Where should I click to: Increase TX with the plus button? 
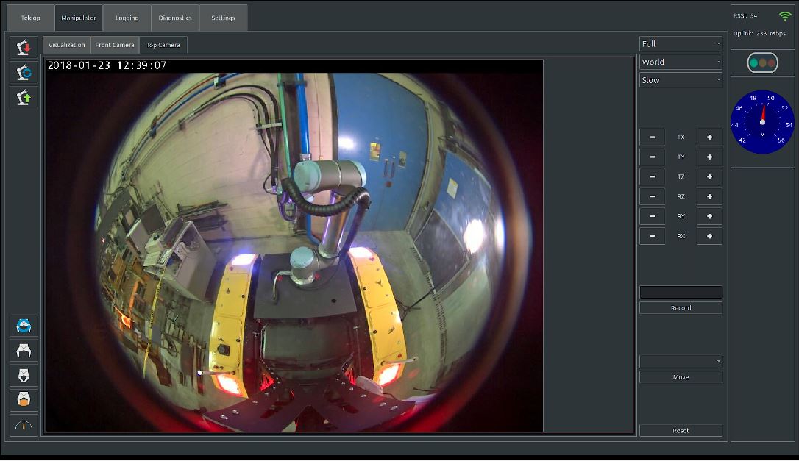point(709,137)
